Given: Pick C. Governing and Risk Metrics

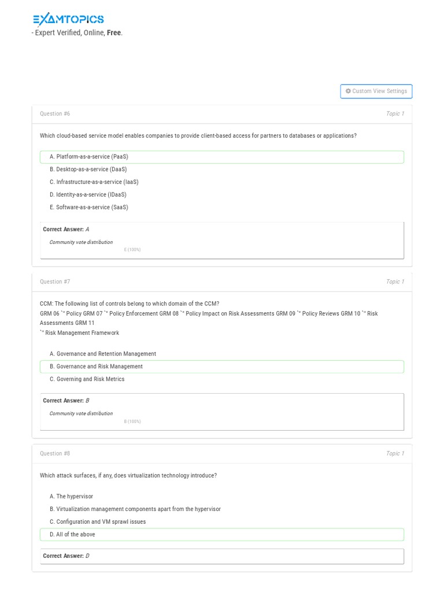Looking at the screenshot, I should click(x=87, y=379).
